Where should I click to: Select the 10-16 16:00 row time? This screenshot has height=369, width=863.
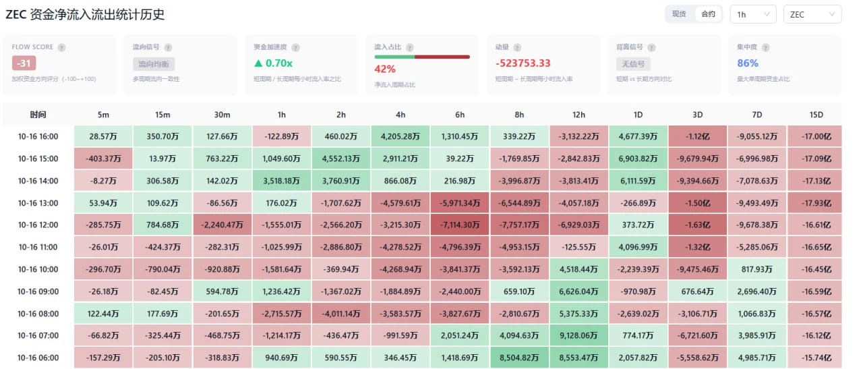click(38, 137)
